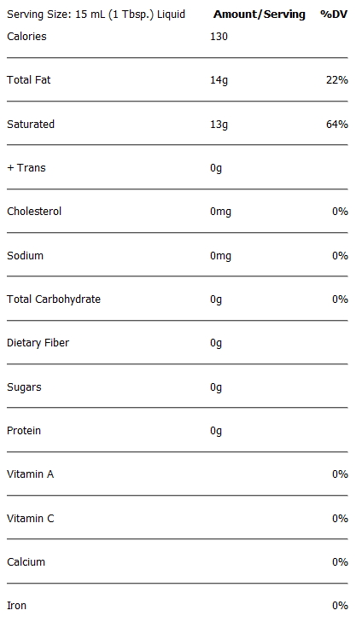Click the Total Carbohydrate label

point(54,299)
